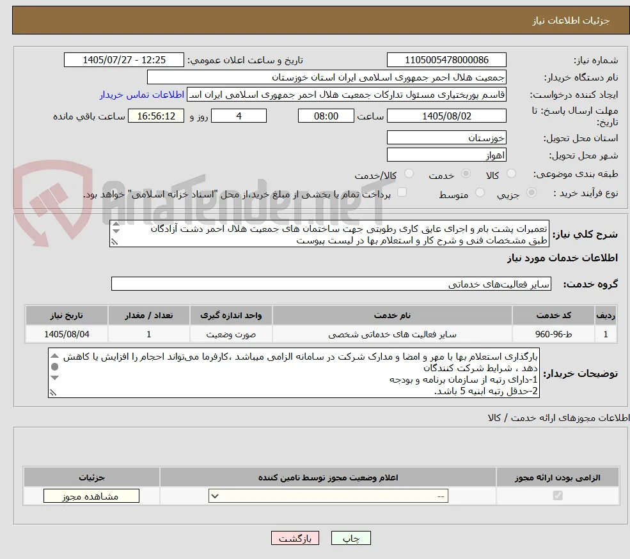Click the تعداد / مقدار column header
The height and width of the screenshot is (559, 630).
pos(148,316)
